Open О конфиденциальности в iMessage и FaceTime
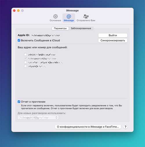 [88, 127]
